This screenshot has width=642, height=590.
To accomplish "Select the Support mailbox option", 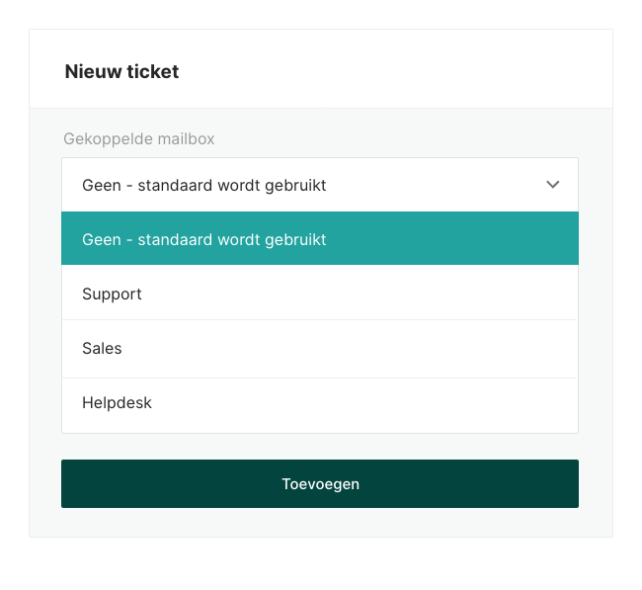I will [113, 294].
